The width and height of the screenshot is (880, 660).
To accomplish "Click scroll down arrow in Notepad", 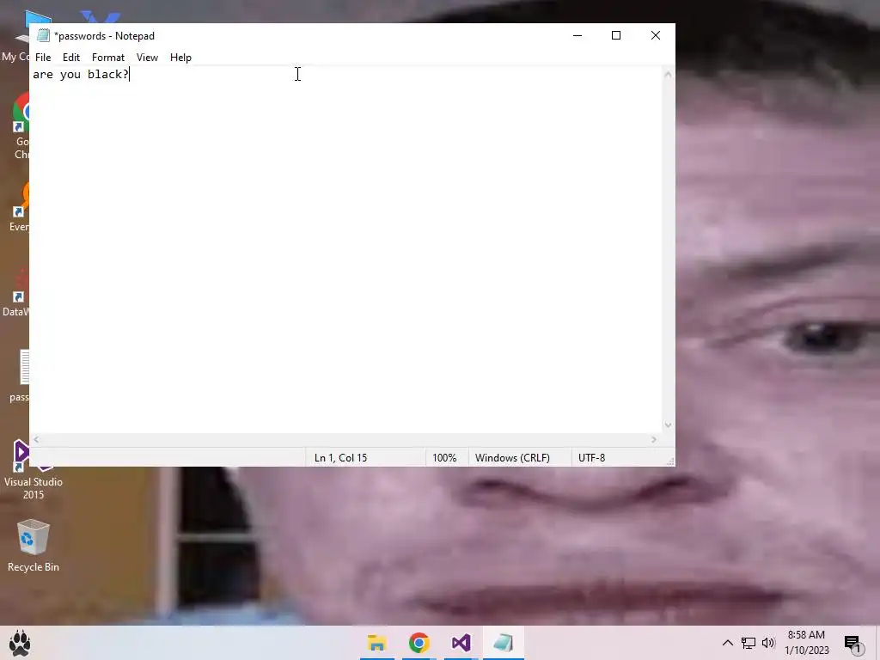I will point(668,425).
